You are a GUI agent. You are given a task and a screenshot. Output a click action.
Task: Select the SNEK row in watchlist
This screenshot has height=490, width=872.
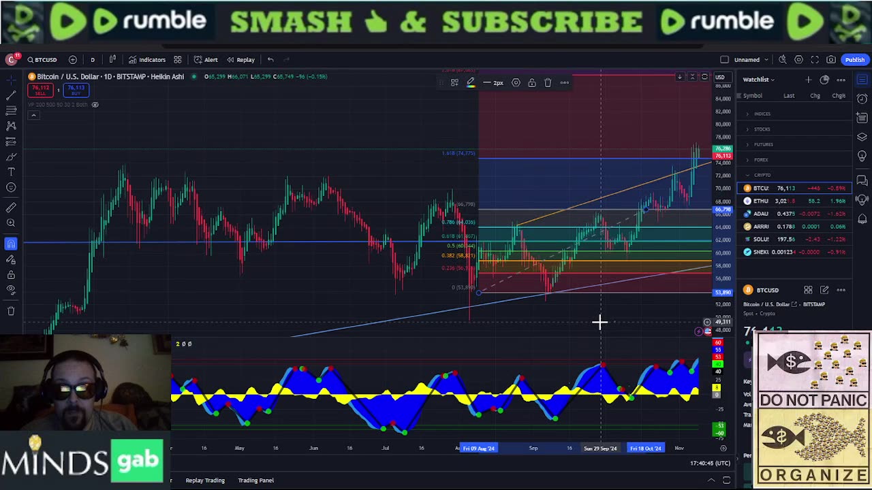point(794,252)
